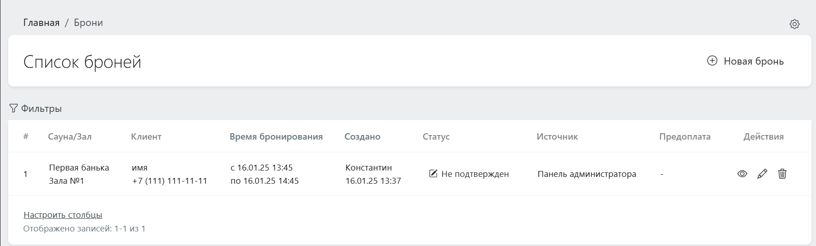Open Настроить столбцы link
Image resolution: width=816 pixels, height=246 pixels.
click(x=63, y=215)
